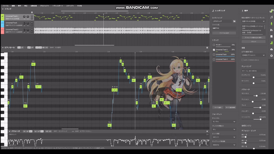The height and width of the screenshot is (154, 274).
Task: Open the ファイル menu
Action: tap(5, 6)
